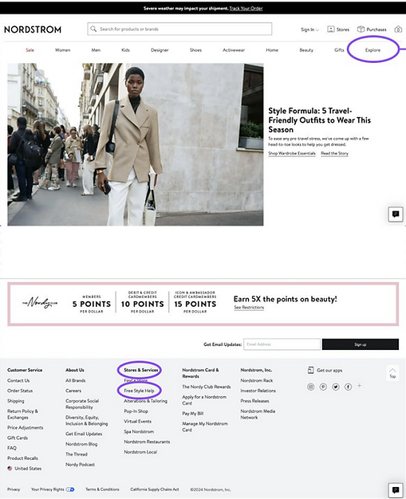Open the Careers link
The width and height of the screenshot is (406, 499).
73,391
